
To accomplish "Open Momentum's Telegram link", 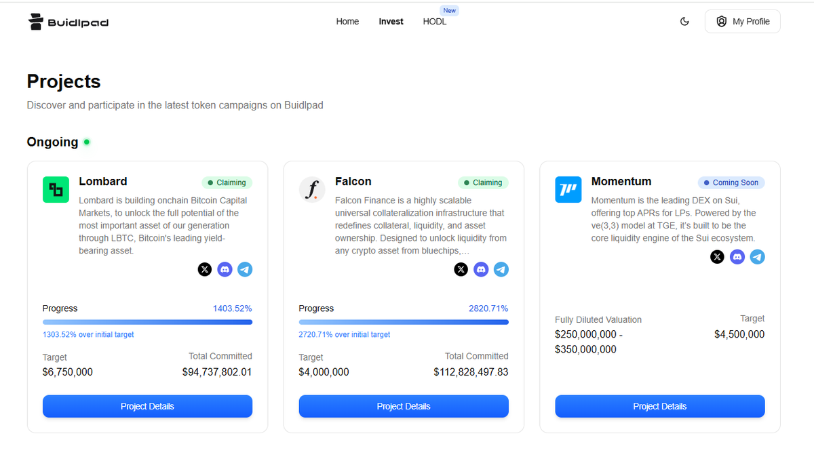I will point(758,257).
